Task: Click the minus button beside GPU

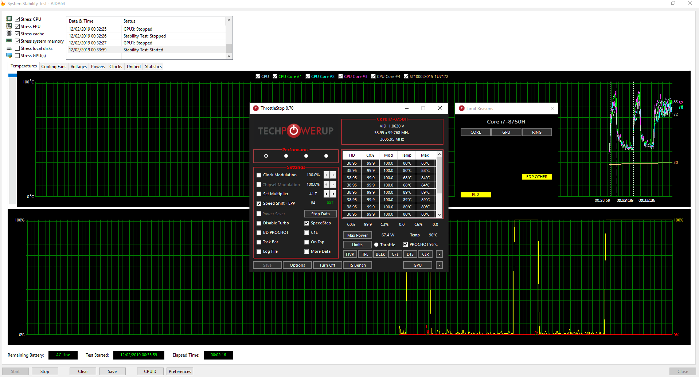Action: 440,265
